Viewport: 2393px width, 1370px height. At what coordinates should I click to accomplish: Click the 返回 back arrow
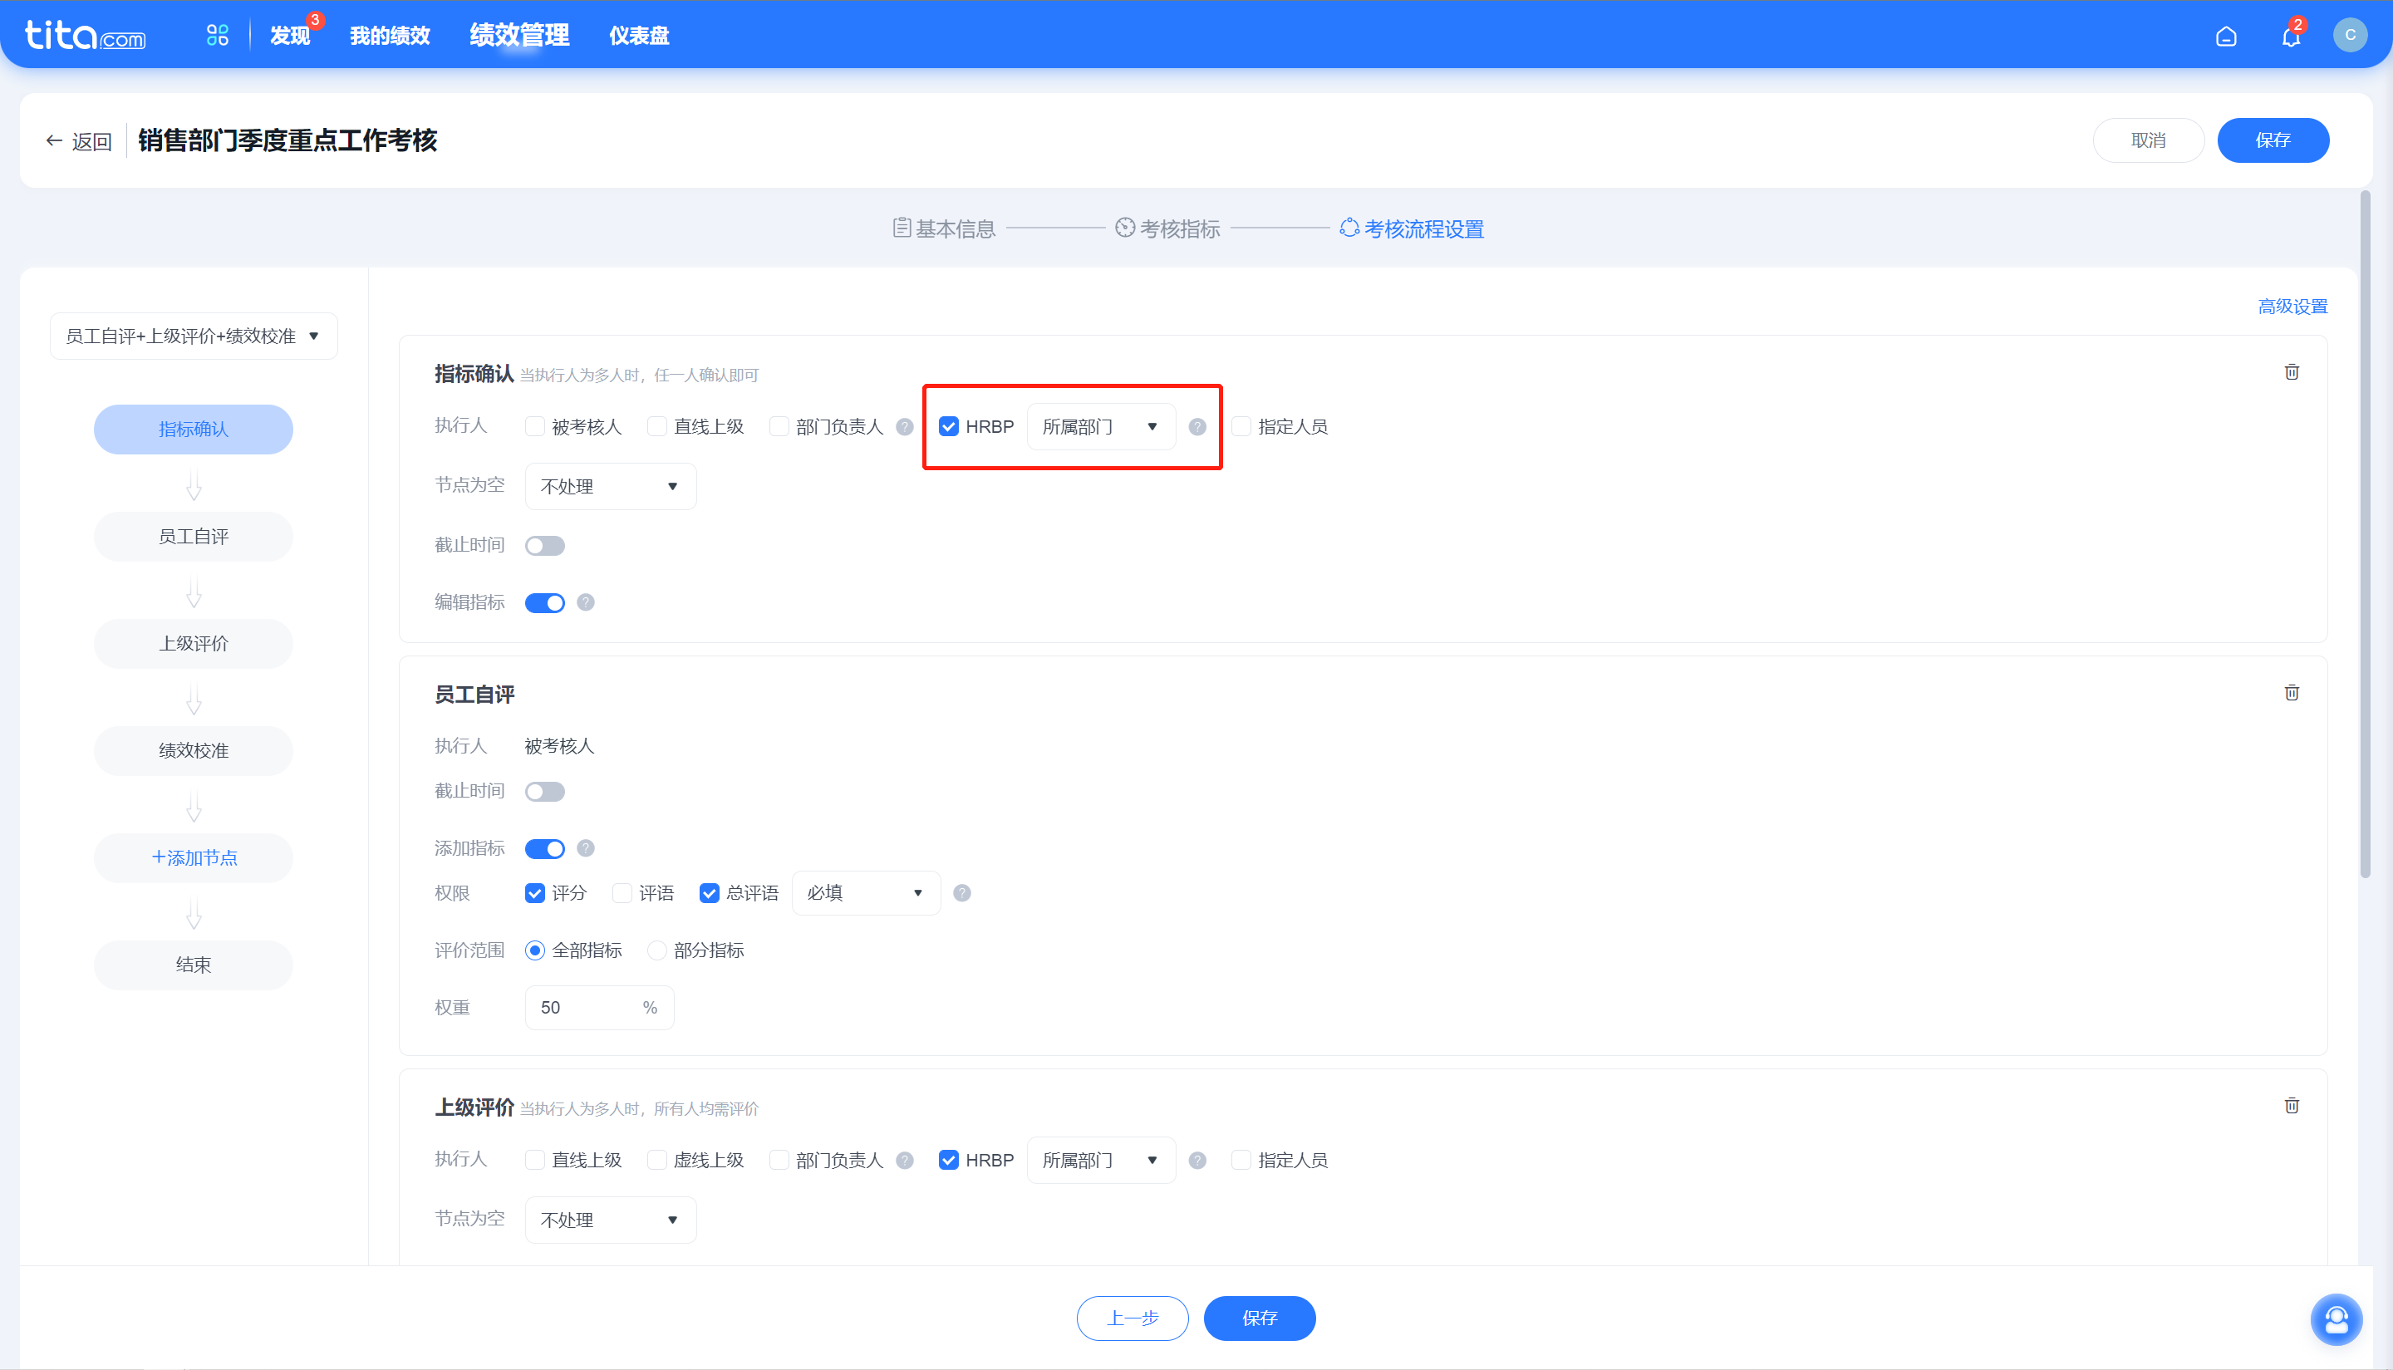79,141
